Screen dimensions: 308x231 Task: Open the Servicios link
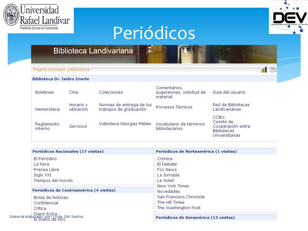[78, 126]
